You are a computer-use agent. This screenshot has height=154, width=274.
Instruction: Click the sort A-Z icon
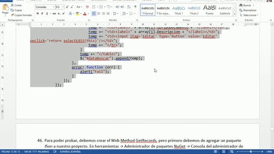click(x=129, y=7)
